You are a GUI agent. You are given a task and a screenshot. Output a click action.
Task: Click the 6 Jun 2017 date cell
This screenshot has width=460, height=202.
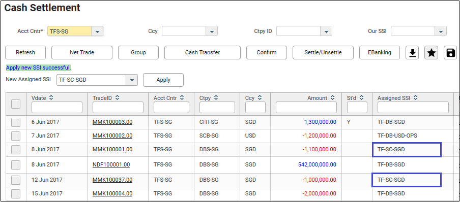pos(45,122)
